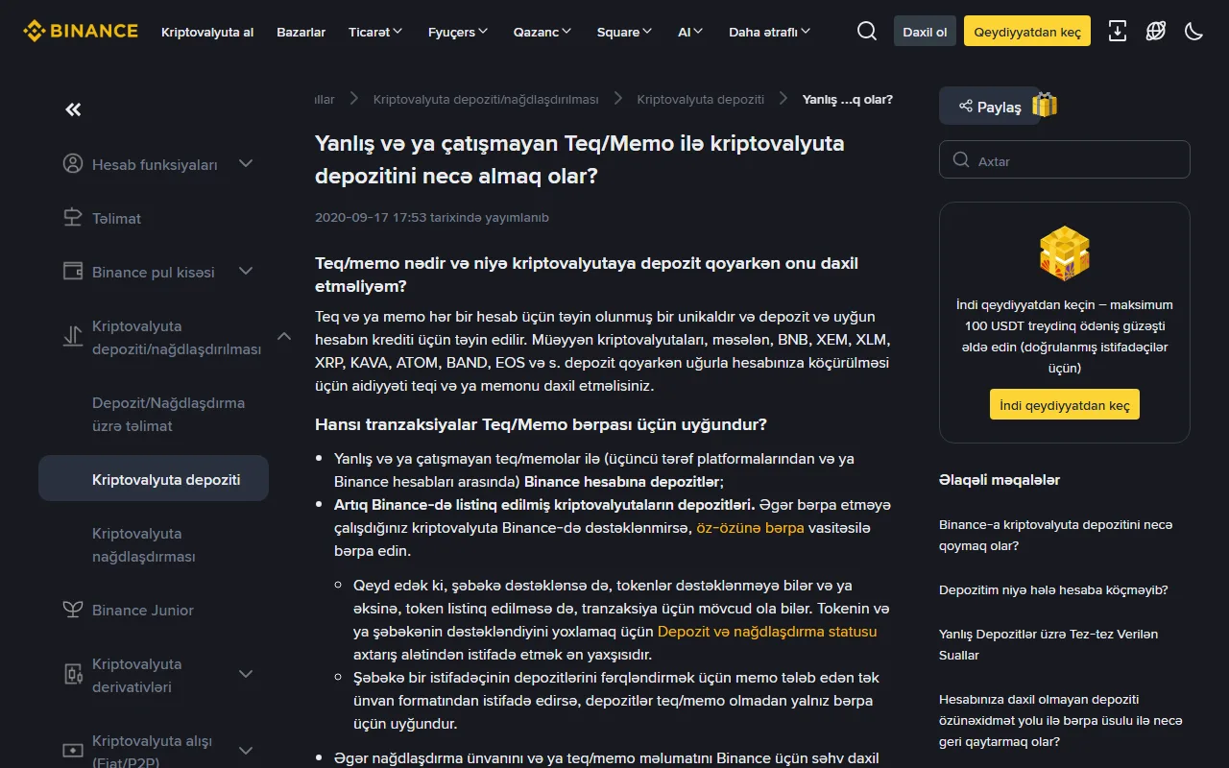
Task: Click the Kriptovalyuta alışı icon
Action: pos(73,751)
